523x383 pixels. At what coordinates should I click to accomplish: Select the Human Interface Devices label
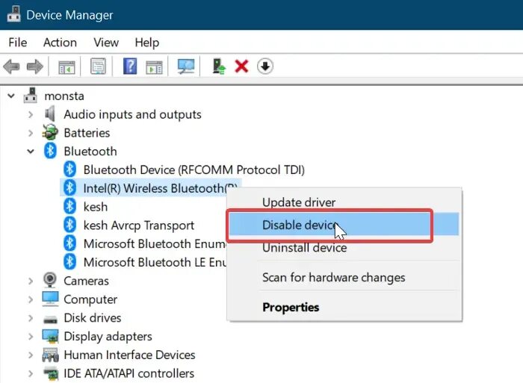[129, 355]
